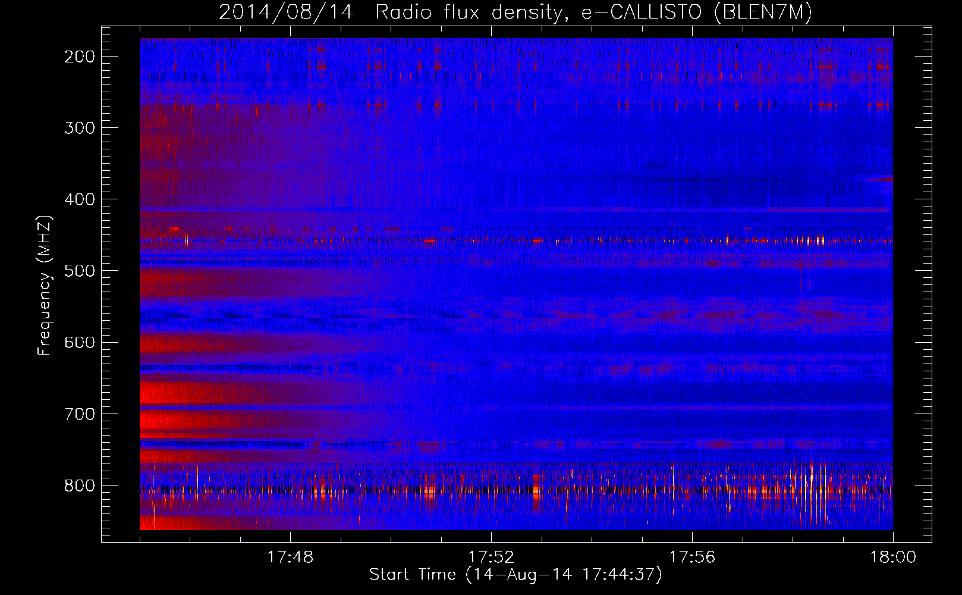962x595 pixels.
Task: Click the 17:48 time tick label
Action: point(290,558)
